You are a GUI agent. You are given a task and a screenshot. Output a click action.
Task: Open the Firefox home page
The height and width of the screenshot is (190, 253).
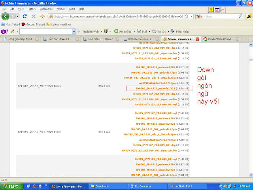point(42,16)
